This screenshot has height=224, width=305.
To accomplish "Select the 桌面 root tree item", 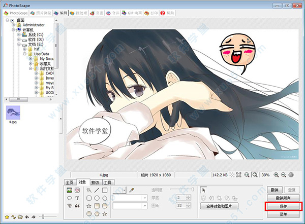I will tap(20, 20).
